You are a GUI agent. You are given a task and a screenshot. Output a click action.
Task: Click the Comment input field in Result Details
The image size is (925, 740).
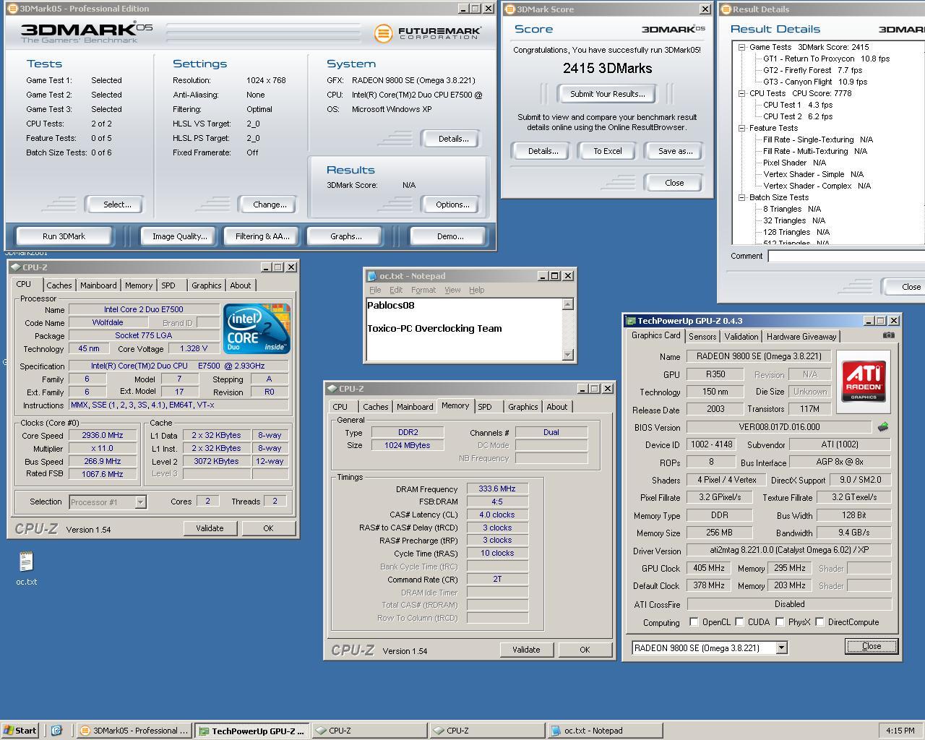[x=846, y=256]
